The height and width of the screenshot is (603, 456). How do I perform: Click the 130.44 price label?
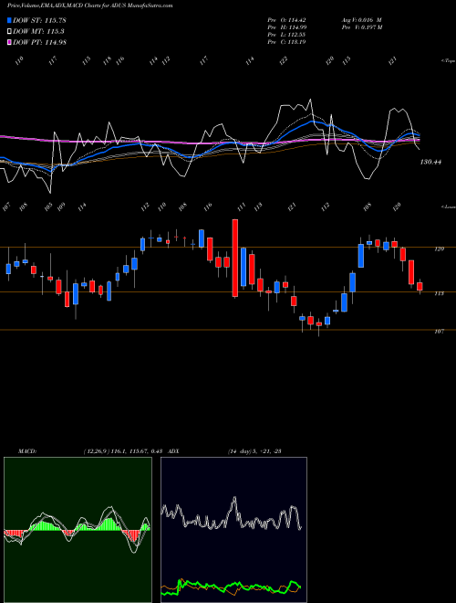tap(430, 162)
